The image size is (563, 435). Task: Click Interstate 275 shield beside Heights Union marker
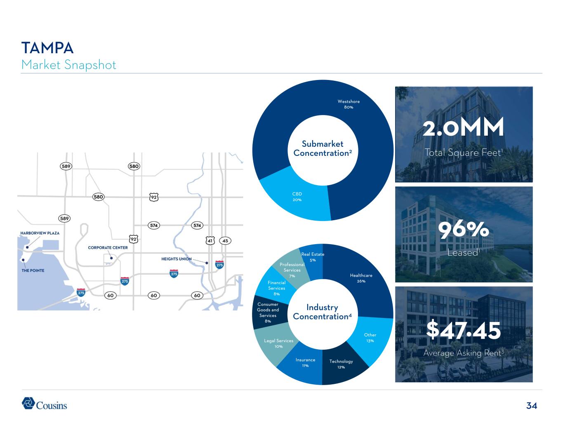[x=220, y=265]
